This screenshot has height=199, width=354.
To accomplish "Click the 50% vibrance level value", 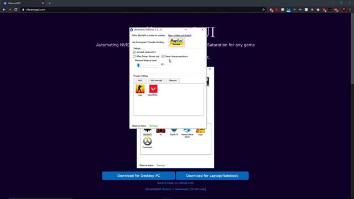I will point(163,65).
